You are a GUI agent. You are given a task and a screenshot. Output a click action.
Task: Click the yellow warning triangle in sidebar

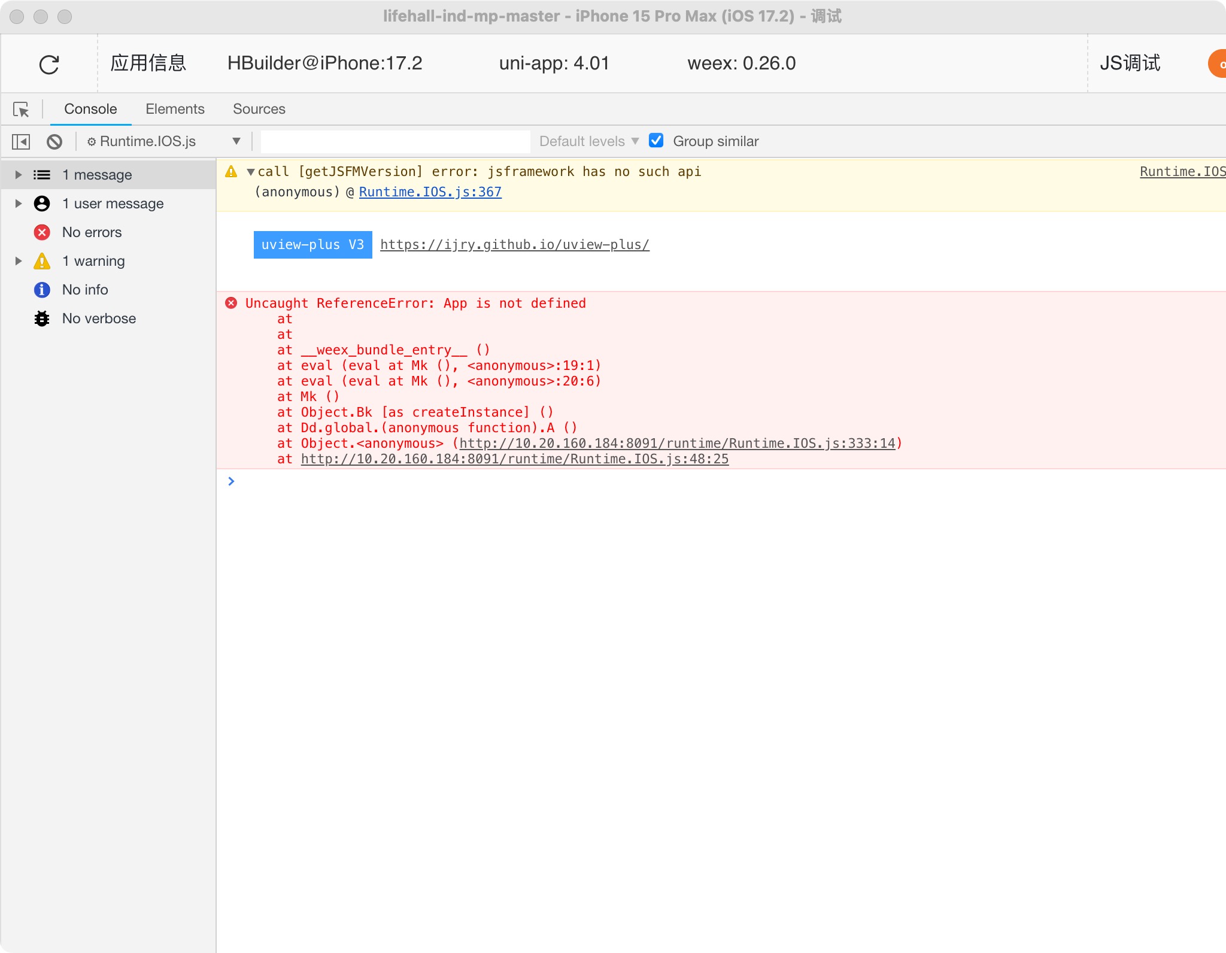[42, 261]
